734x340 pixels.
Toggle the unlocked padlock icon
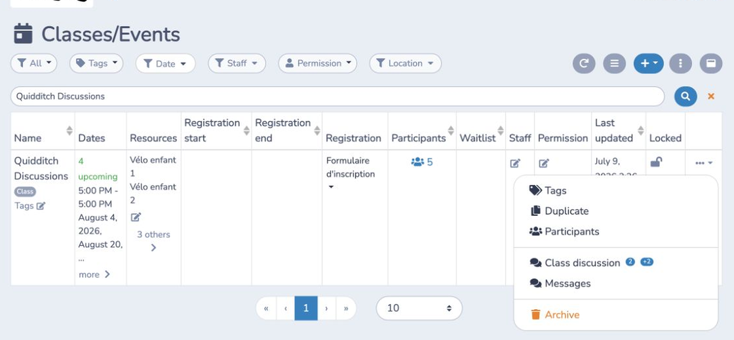point(656,162)
